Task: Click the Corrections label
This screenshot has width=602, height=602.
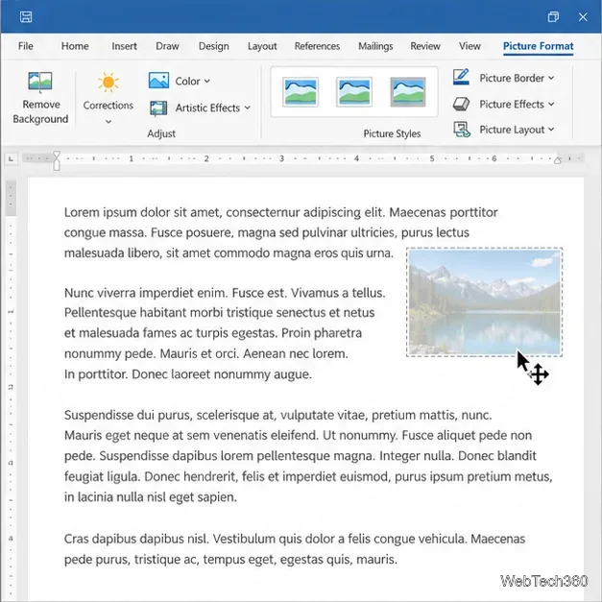Action: (108, 106)
